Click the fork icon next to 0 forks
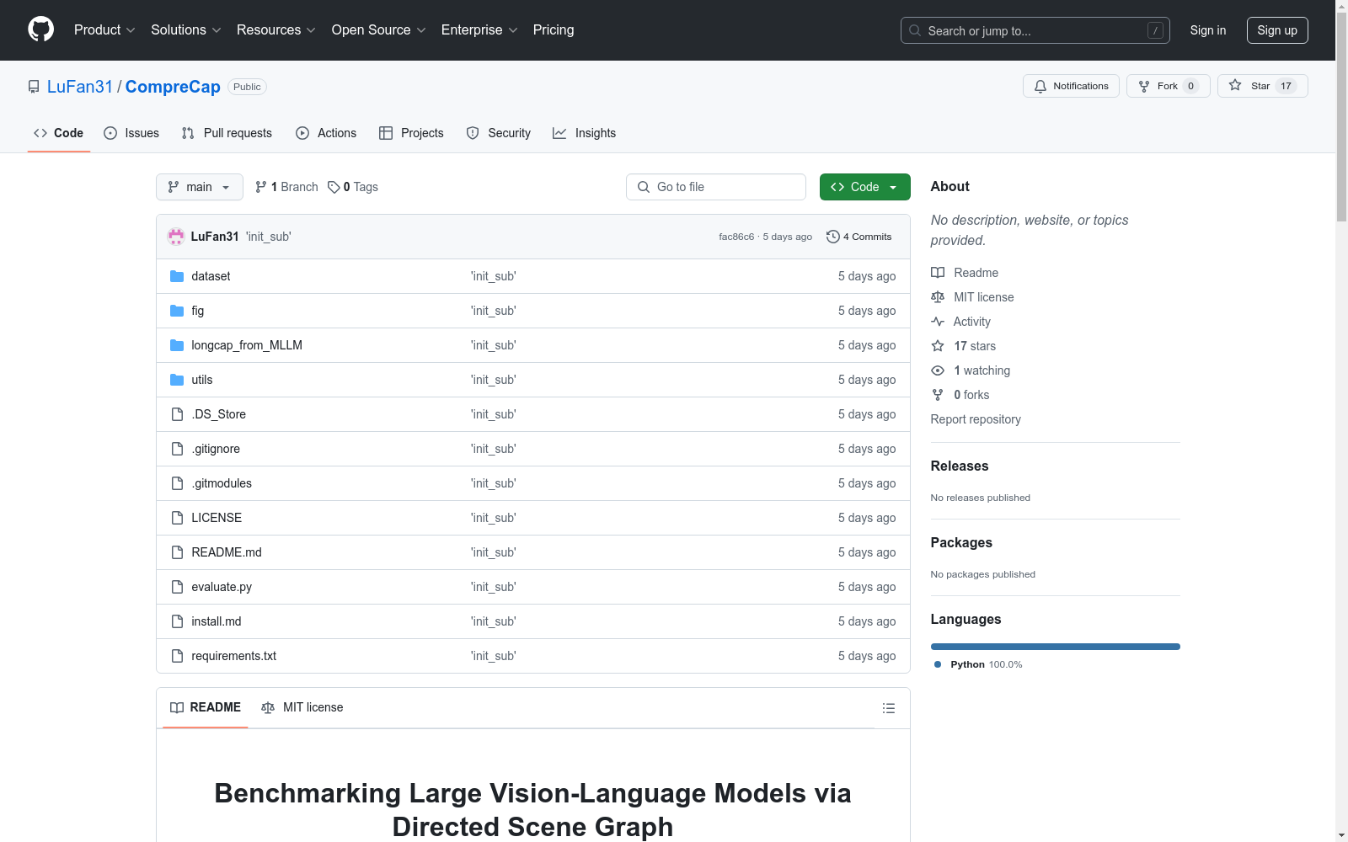This screenshot has width=1348, height=842. [938, 395]
